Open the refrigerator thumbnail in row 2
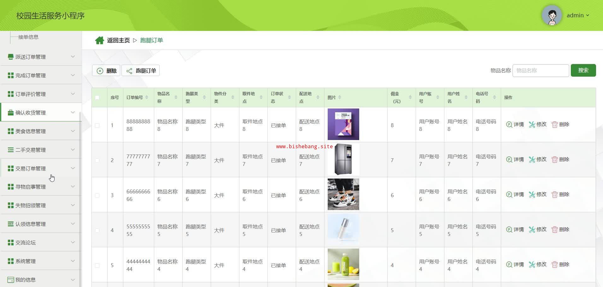Viewport: 603px width, 287px height. click(343, 159)
